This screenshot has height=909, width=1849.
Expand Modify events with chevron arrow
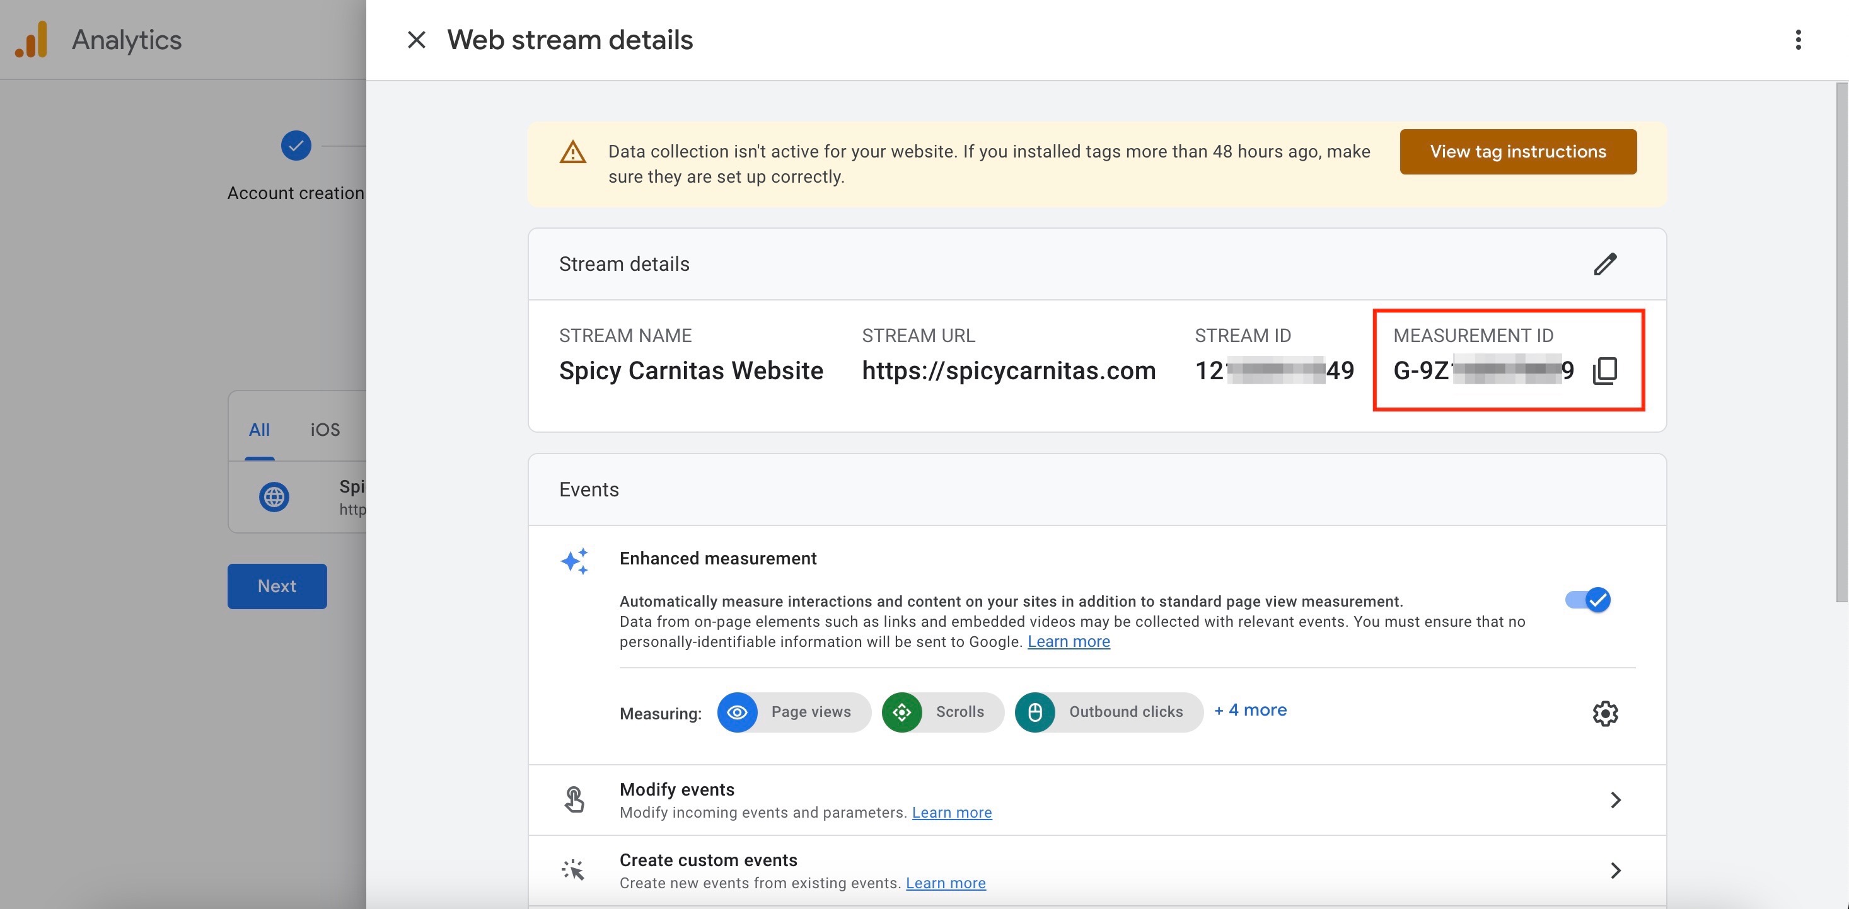point(1615,800)
